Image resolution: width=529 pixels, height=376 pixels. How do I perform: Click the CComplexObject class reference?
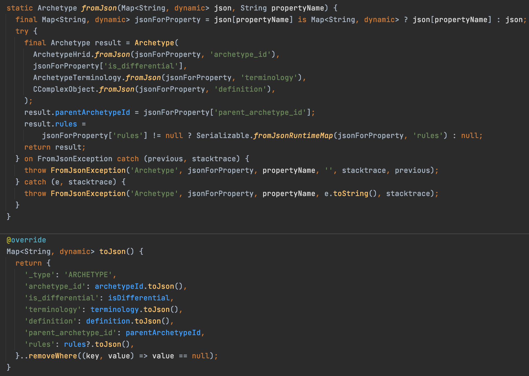(64, 89)
